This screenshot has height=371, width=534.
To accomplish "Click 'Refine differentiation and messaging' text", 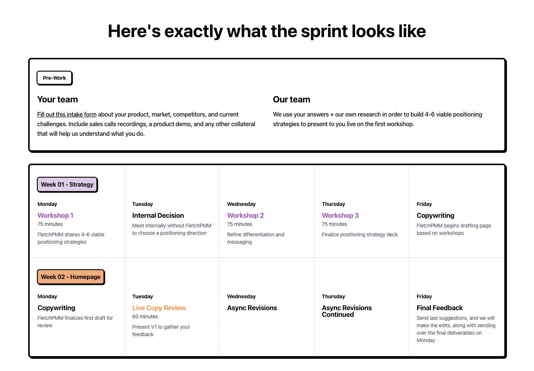I will (x=256, y=238).
